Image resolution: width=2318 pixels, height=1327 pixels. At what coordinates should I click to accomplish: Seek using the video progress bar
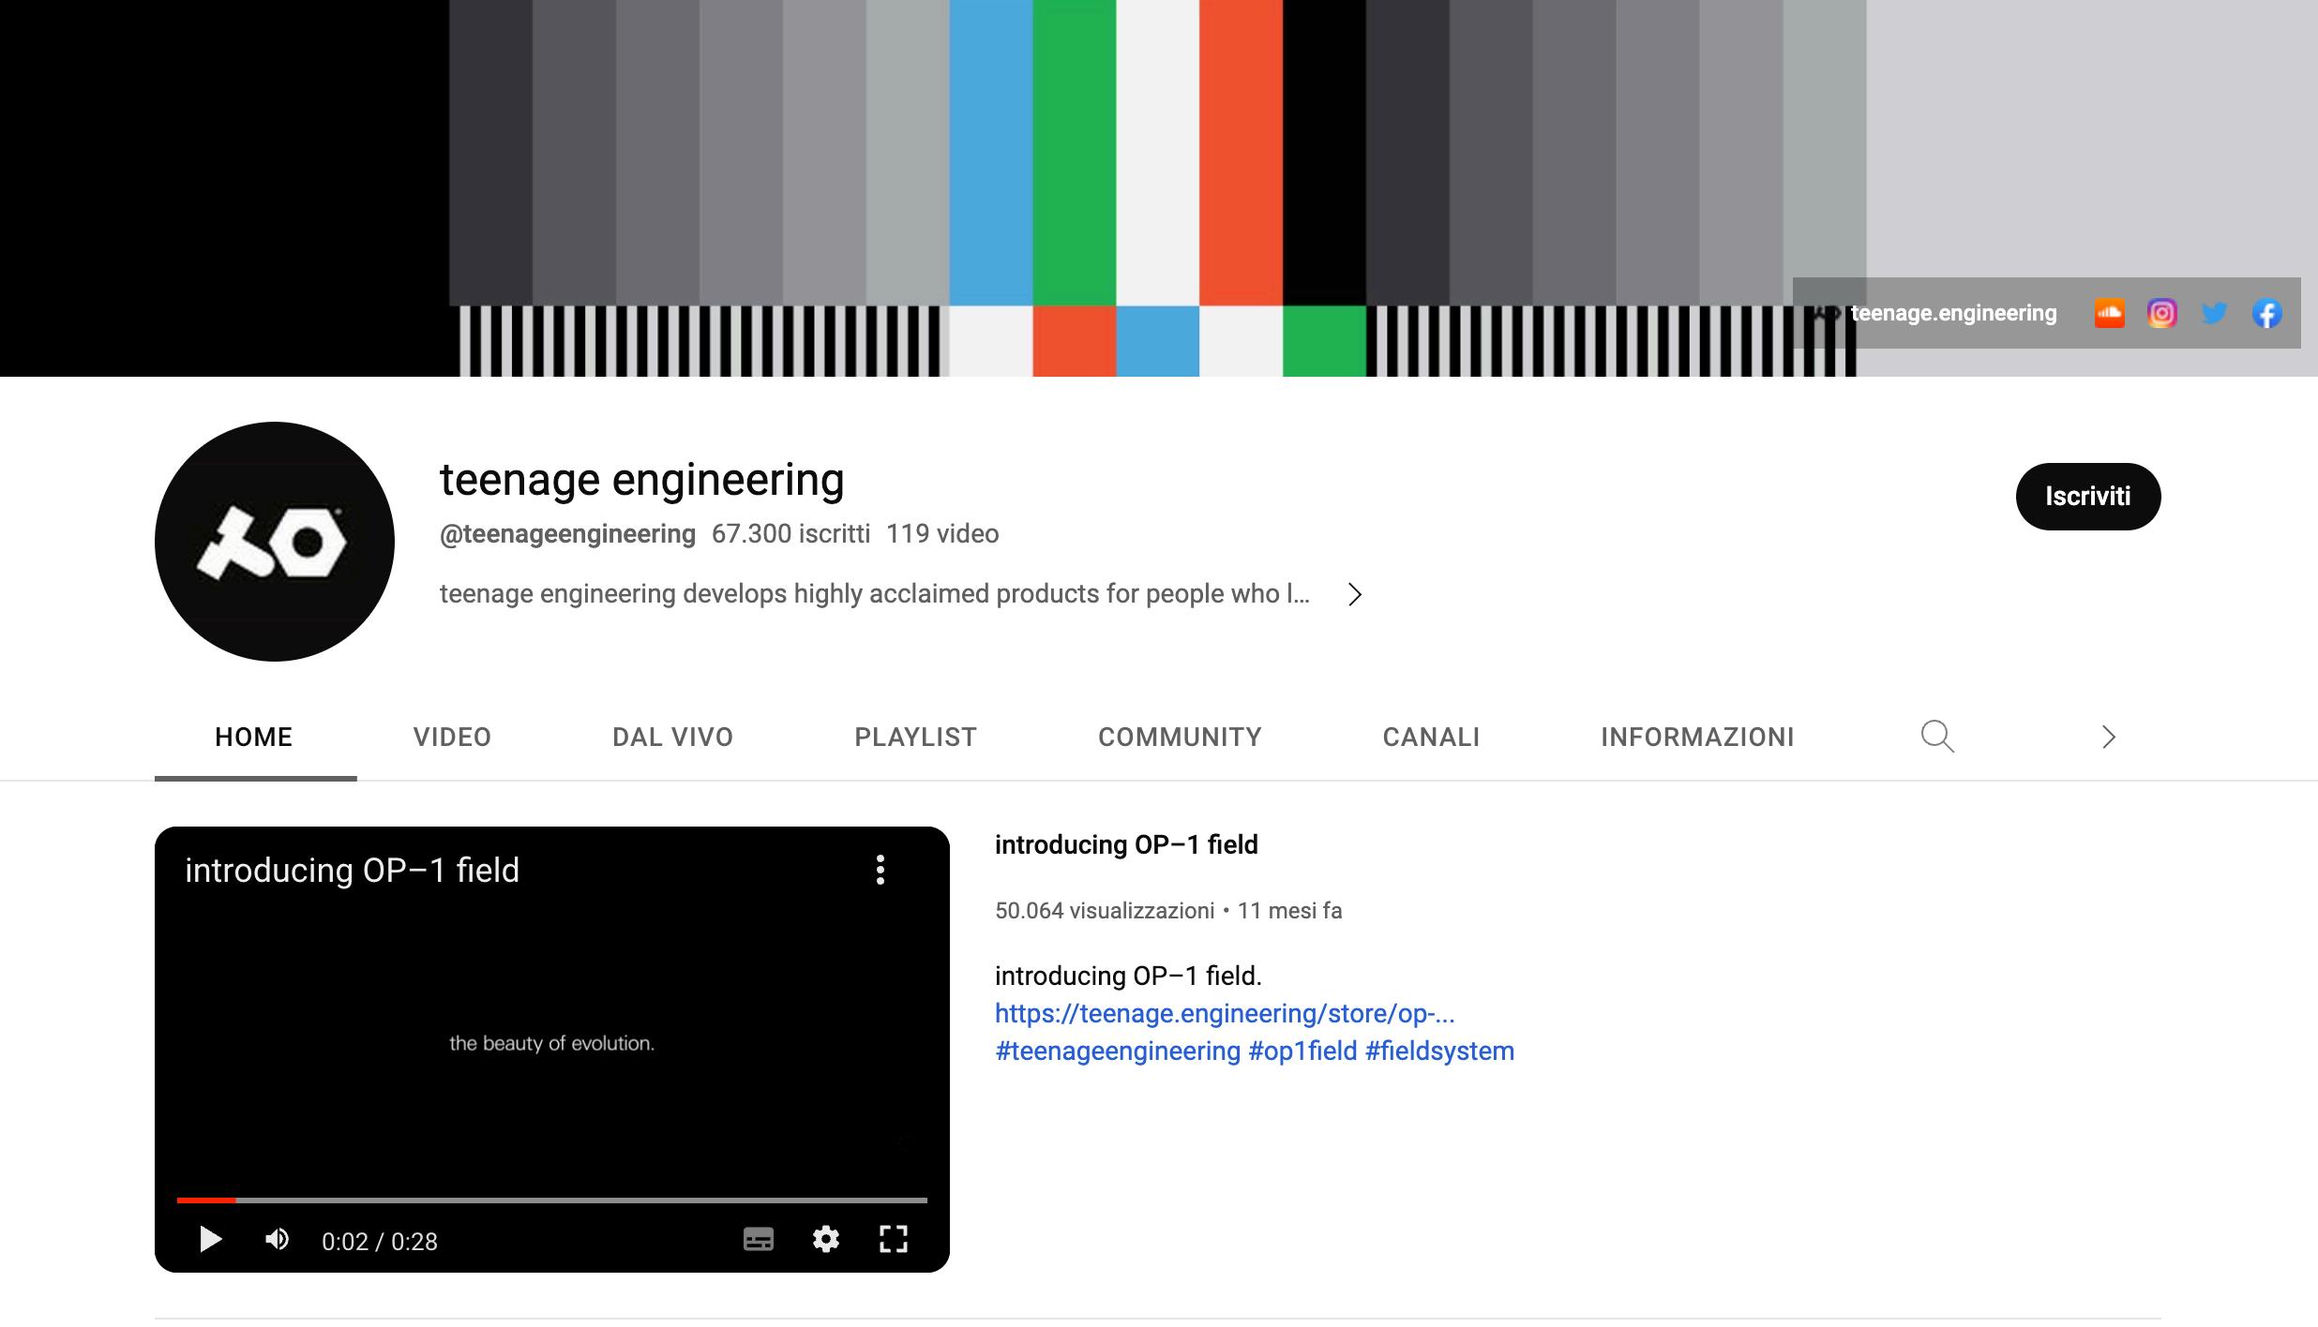point(563,1200)
